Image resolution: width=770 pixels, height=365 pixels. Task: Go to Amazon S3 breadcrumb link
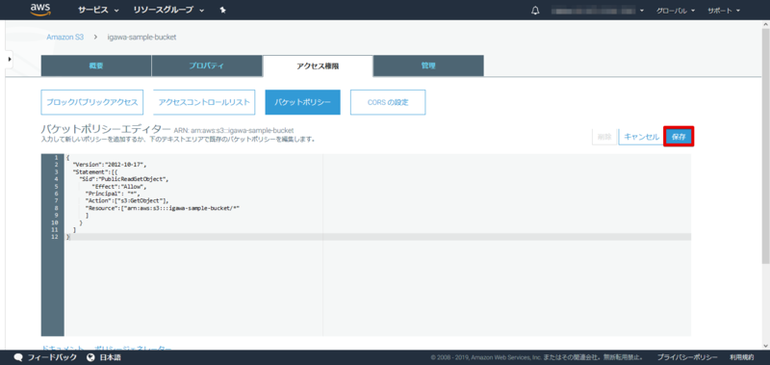coord(64,37)
